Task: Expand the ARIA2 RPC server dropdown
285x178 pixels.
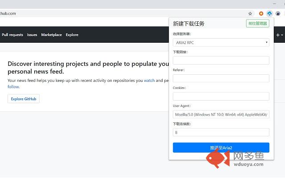Action: click(x=221, y=43)
